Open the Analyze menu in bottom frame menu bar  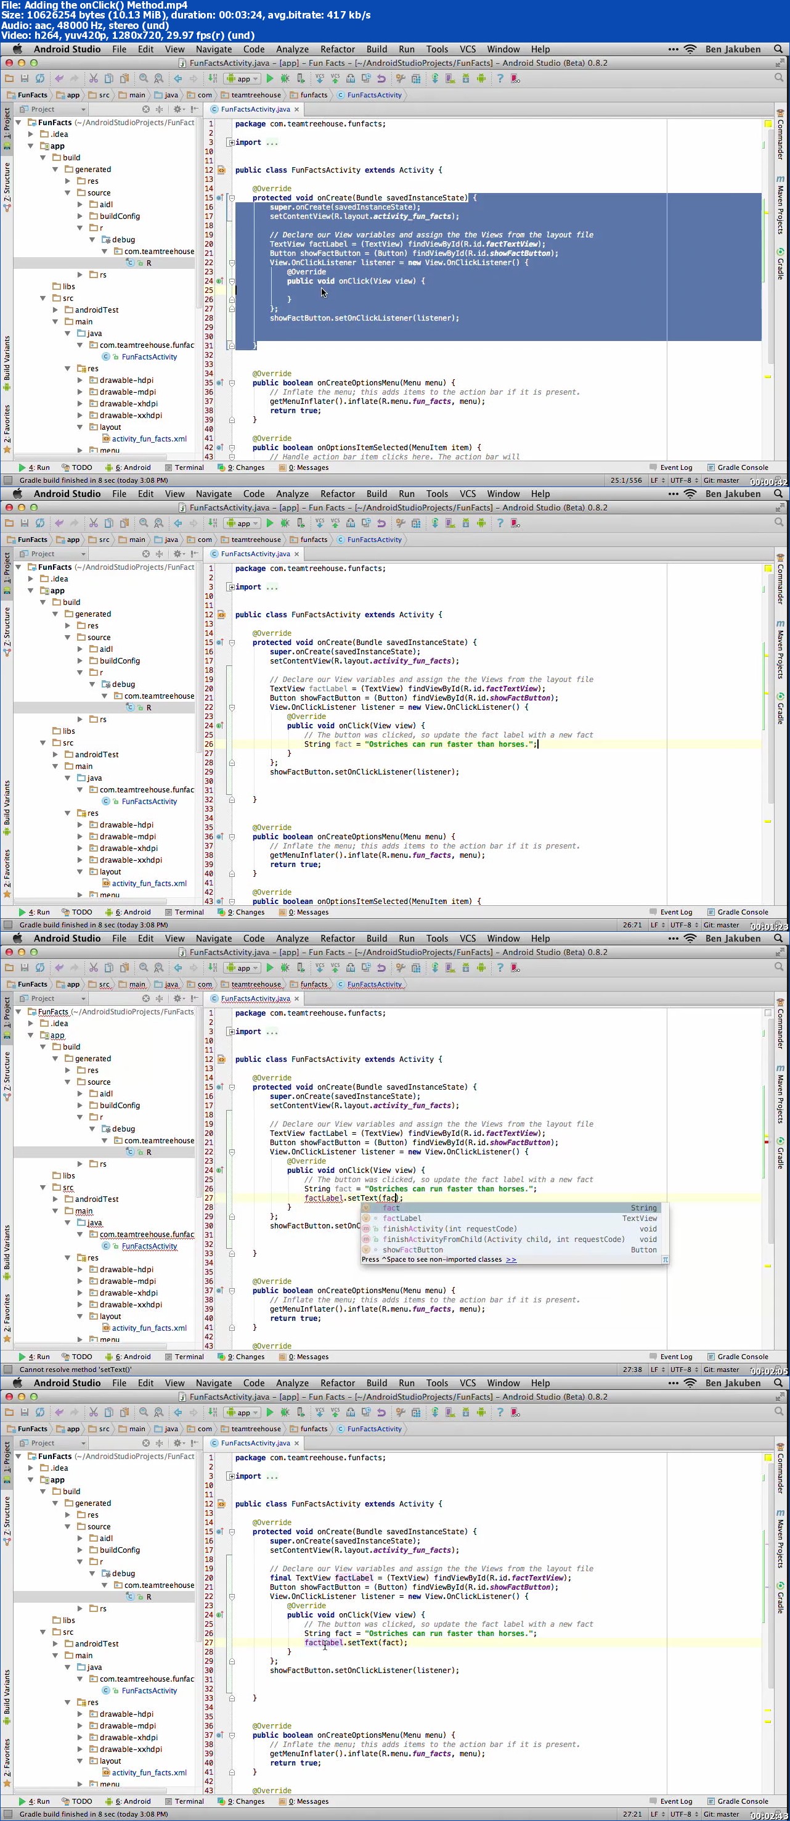pos(292,1383)
